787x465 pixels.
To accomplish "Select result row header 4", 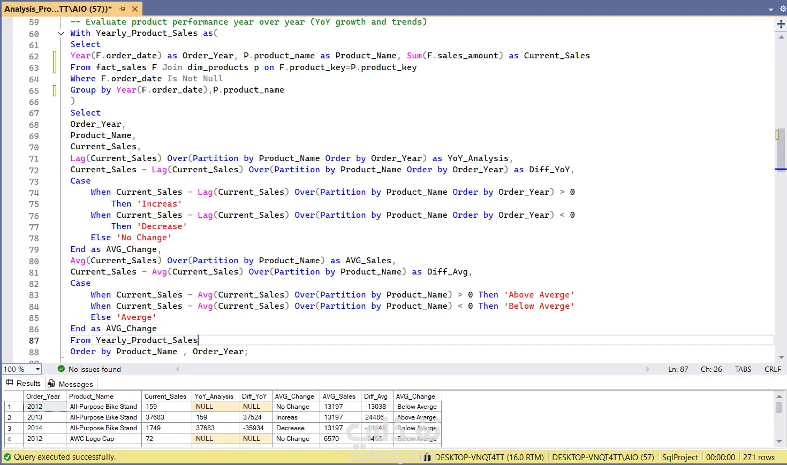I will 14,439.
